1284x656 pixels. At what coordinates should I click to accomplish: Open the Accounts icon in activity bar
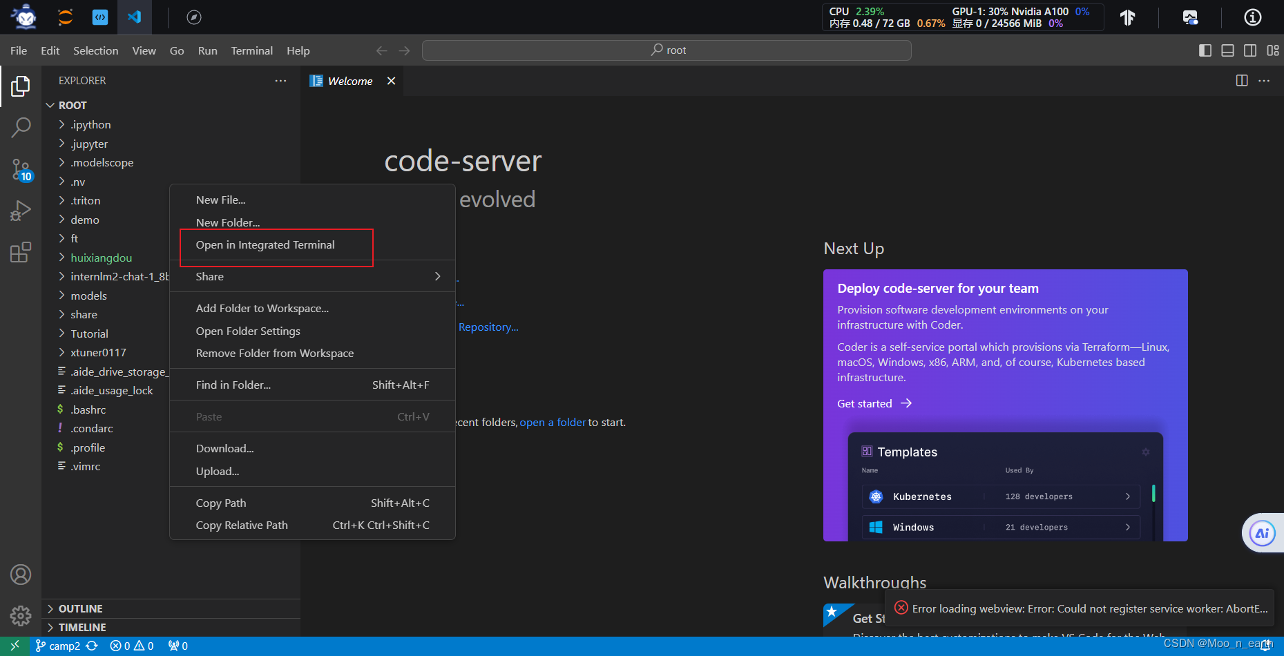click(x=21, y=575)
